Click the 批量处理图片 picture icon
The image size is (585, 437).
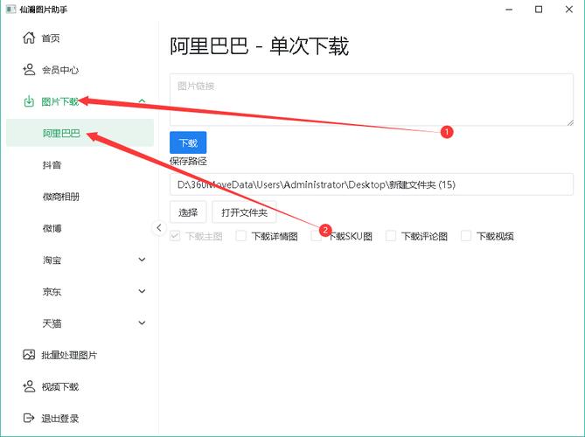tap(29, 355)
